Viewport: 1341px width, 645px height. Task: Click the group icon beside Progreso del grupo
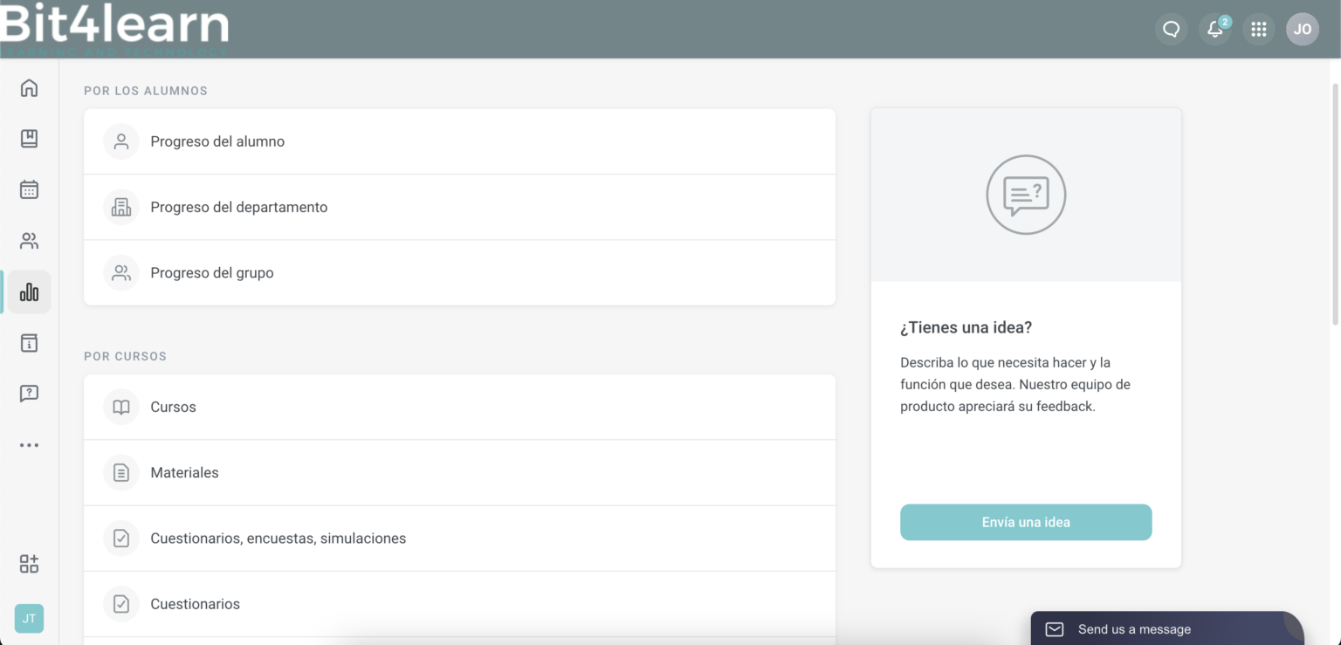pos(121,272)
